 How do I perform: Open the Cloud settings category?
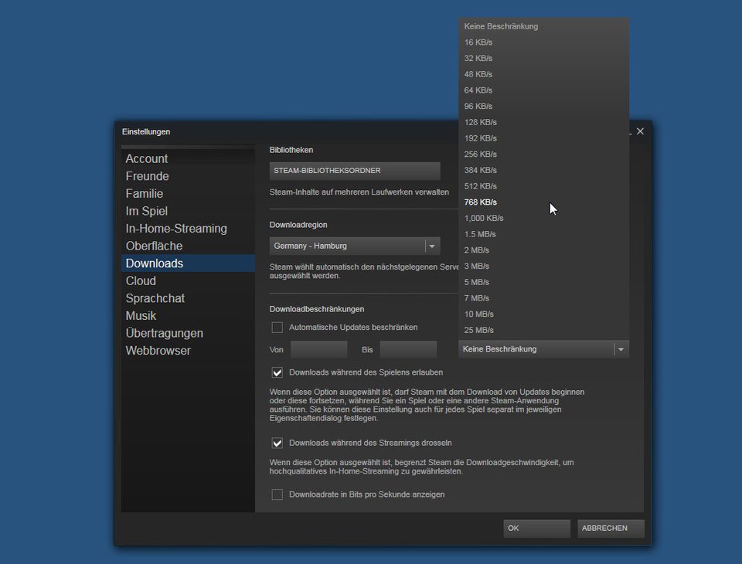tap(188, 281)
